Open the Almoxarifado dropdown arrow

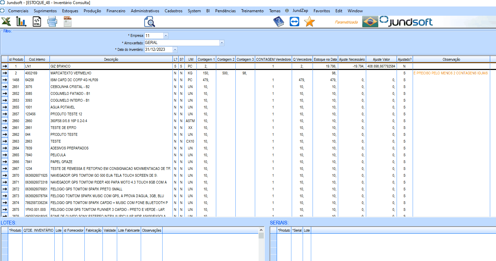(x=222, y=43)
